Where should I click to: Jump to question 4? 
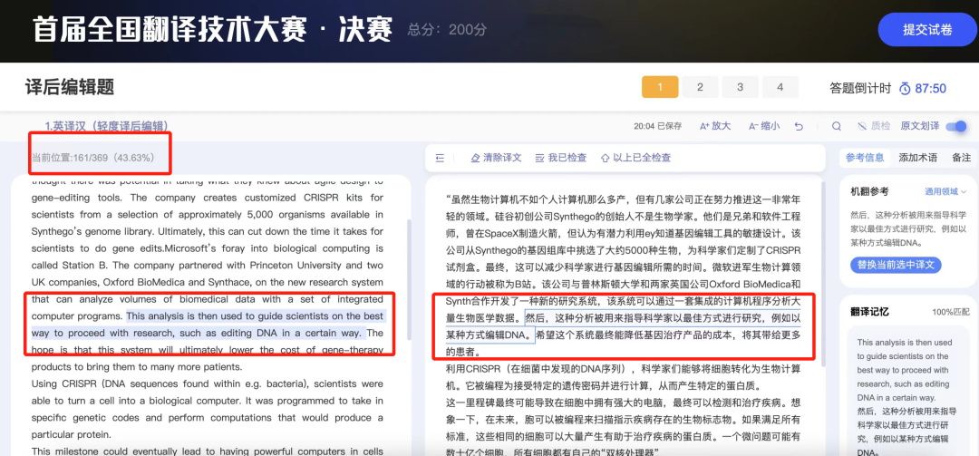[780, 87]
